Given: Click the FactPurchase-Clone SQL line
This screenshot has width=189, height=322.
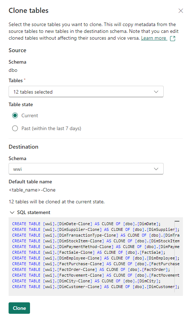Looking at the screenshot, I should click(96, 264).
